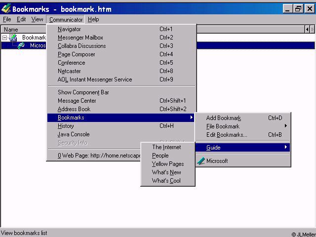This screenshot has width=316, height=237.
Task: Open the Microsoft bookmark from submenu
Action: [243, 161]
